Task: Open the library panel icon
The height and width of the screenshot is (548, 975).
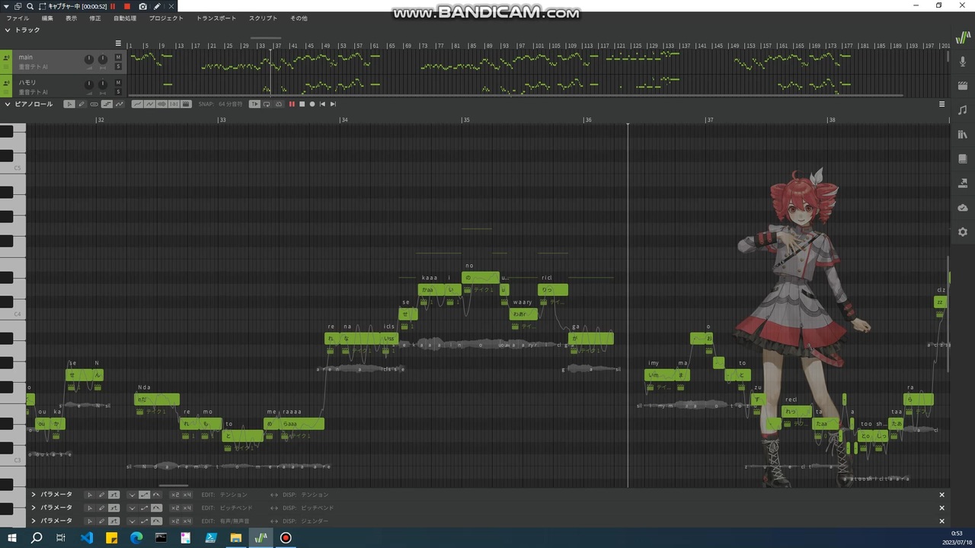Action: [x=963, y=135]
